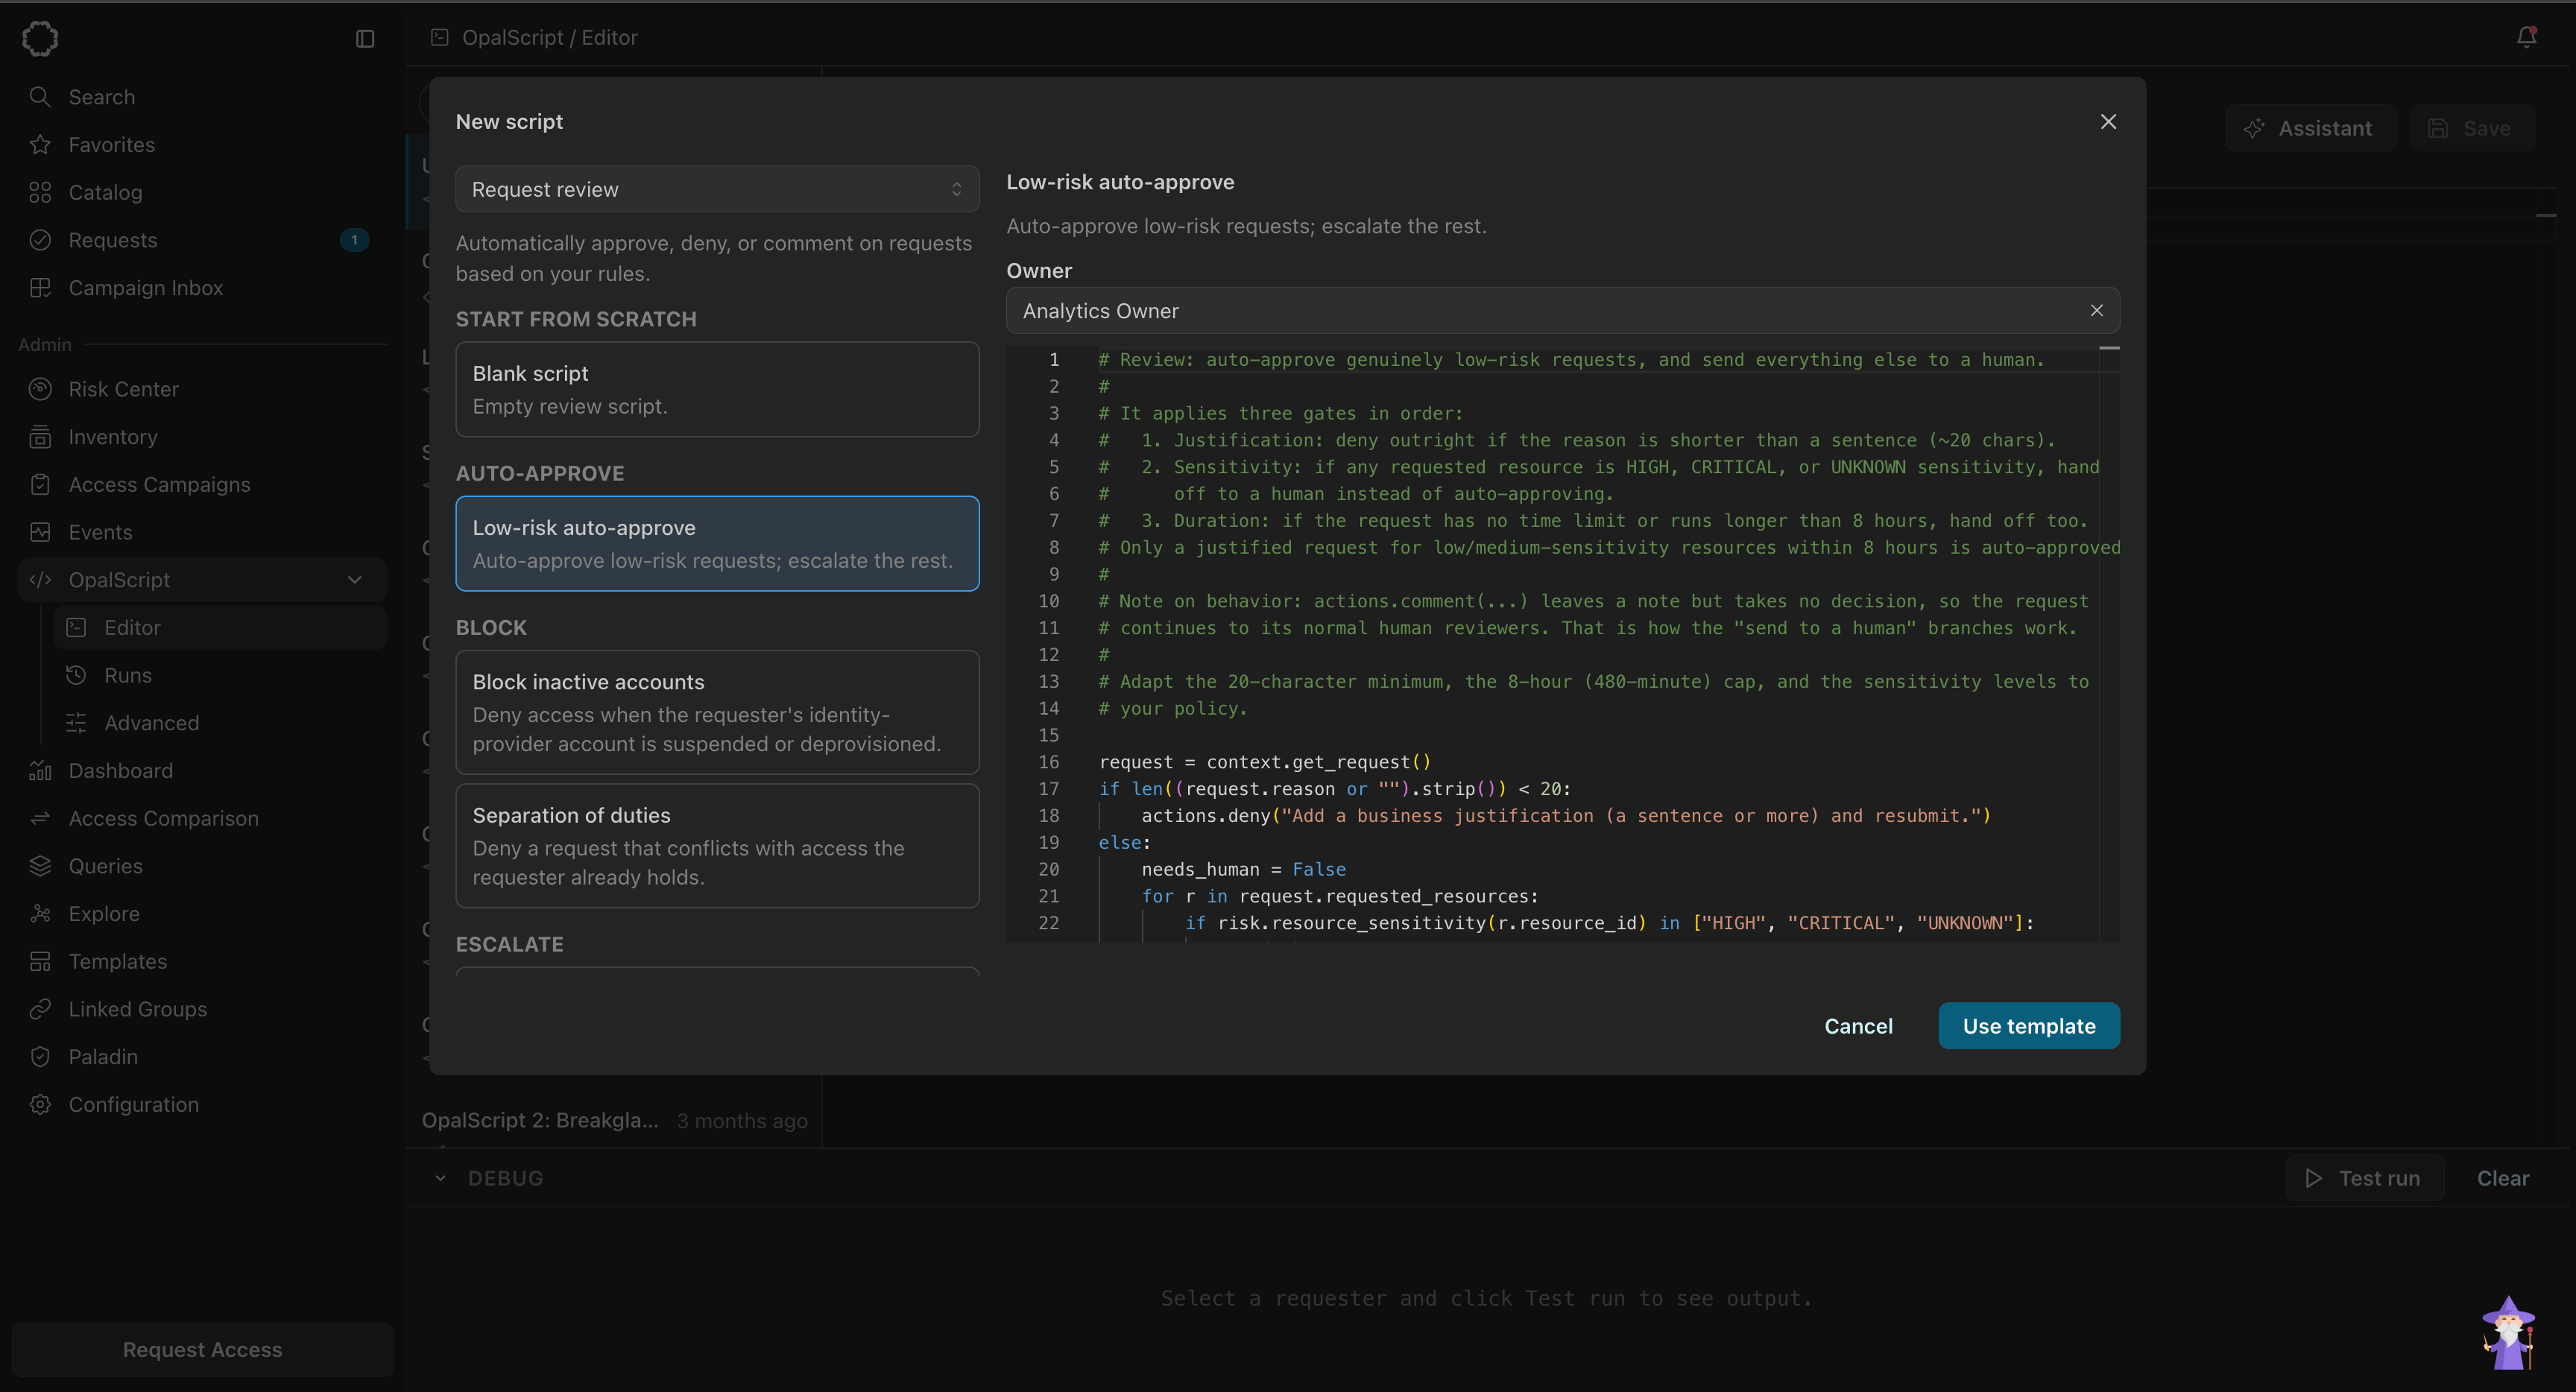
Task: Collapse the sidebar panel icon
Action: pyautogui.click(x=365, y=38)
